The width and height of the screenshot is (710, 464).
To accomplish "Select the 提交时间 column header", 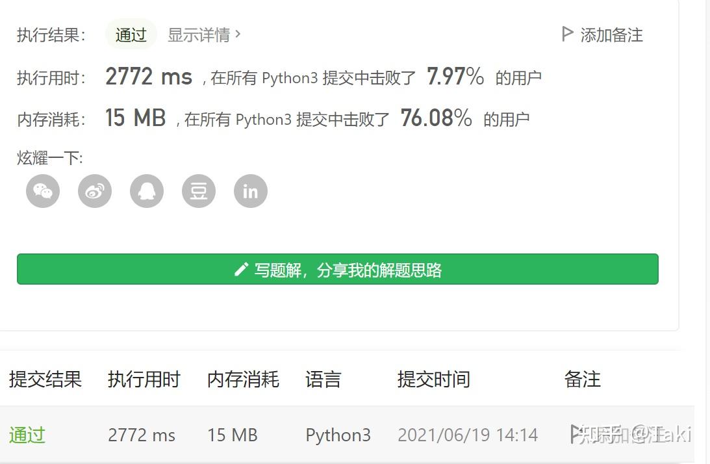I will pos(433,379).
